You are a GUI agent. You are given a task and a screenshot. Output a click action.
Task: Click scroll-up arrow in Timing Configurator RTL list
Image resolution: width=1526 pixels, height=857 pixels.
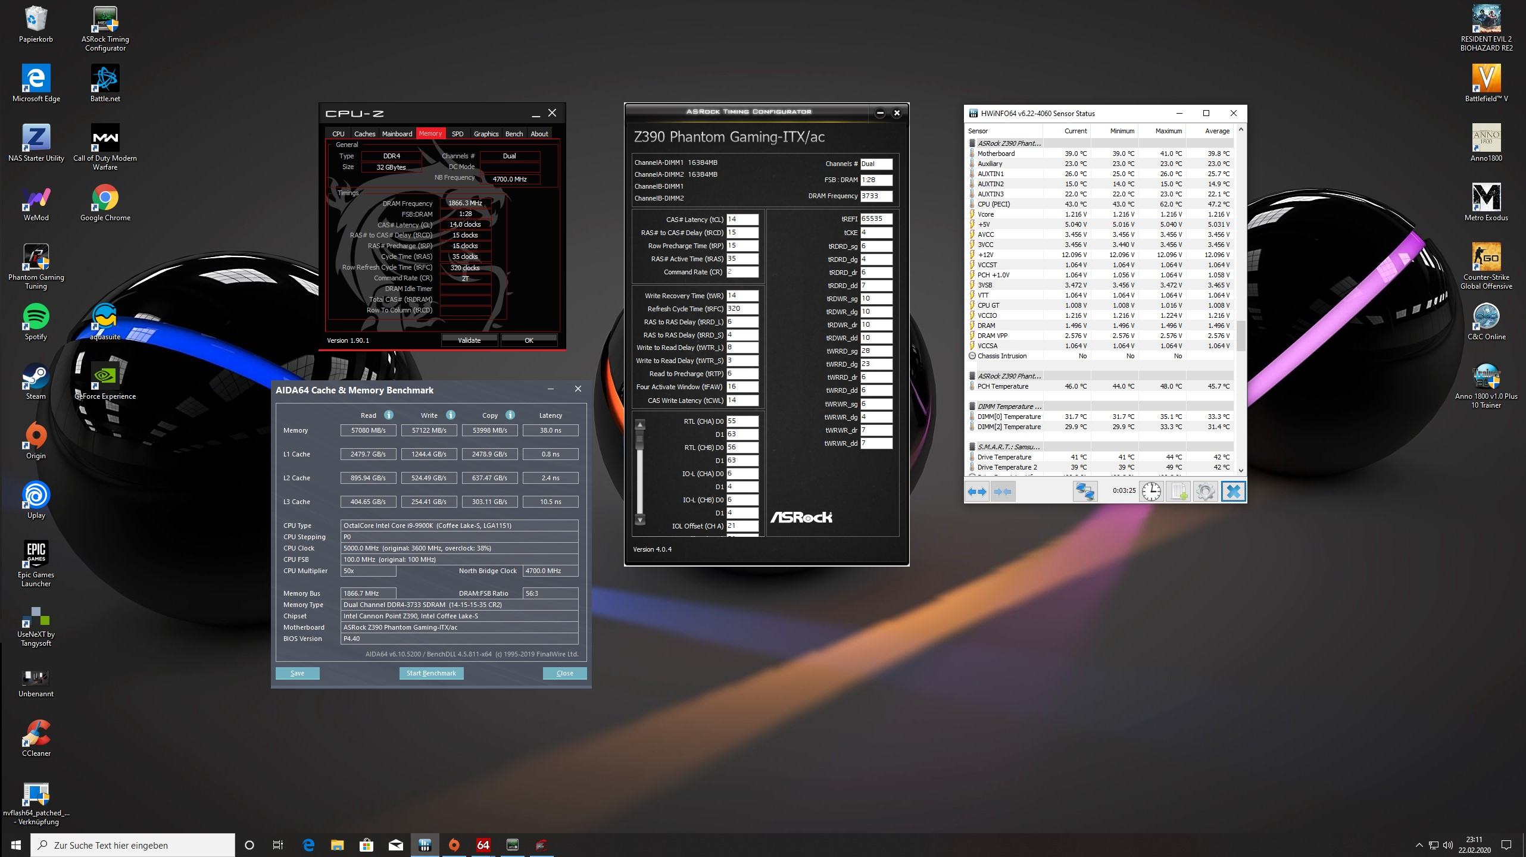640,424
